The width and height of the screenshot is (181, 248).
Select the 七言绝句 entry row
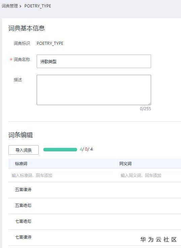pos(95,221)
